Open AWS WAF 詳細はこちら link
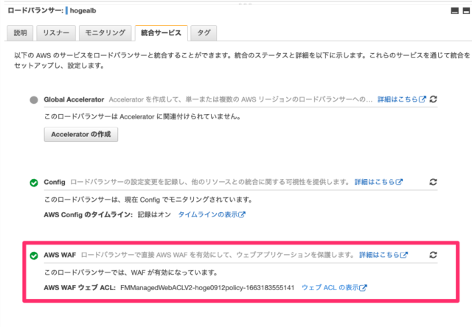This screenshot has height=327, width=472. [x=383, y=255]
